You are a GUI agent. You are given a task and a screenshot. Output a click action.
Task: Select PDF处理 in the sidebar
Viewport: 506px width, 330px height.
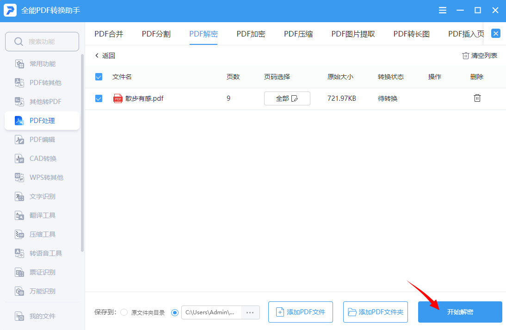point(42,121)
